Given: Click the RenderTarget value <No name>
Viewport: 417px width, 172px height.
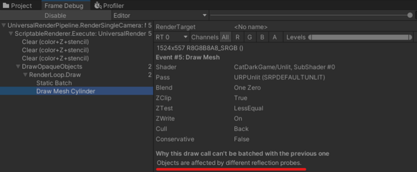Looking at the screenshot, I should (250, 27).
